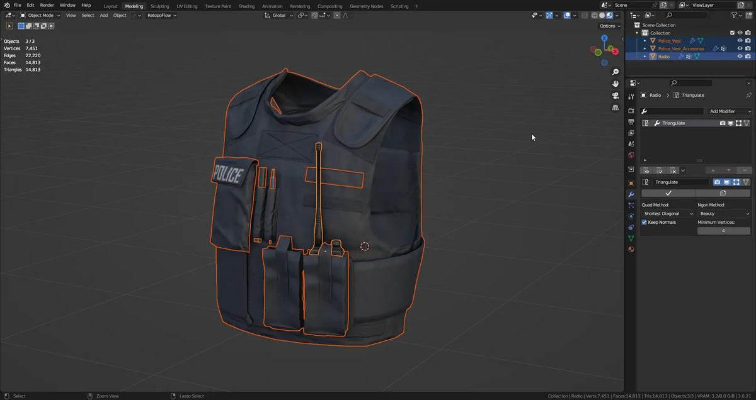Image resolution: width=756 pixels, height=400 pixels.
Task: Open the Object Constraints properties tab
Action: tap(631, 227)
